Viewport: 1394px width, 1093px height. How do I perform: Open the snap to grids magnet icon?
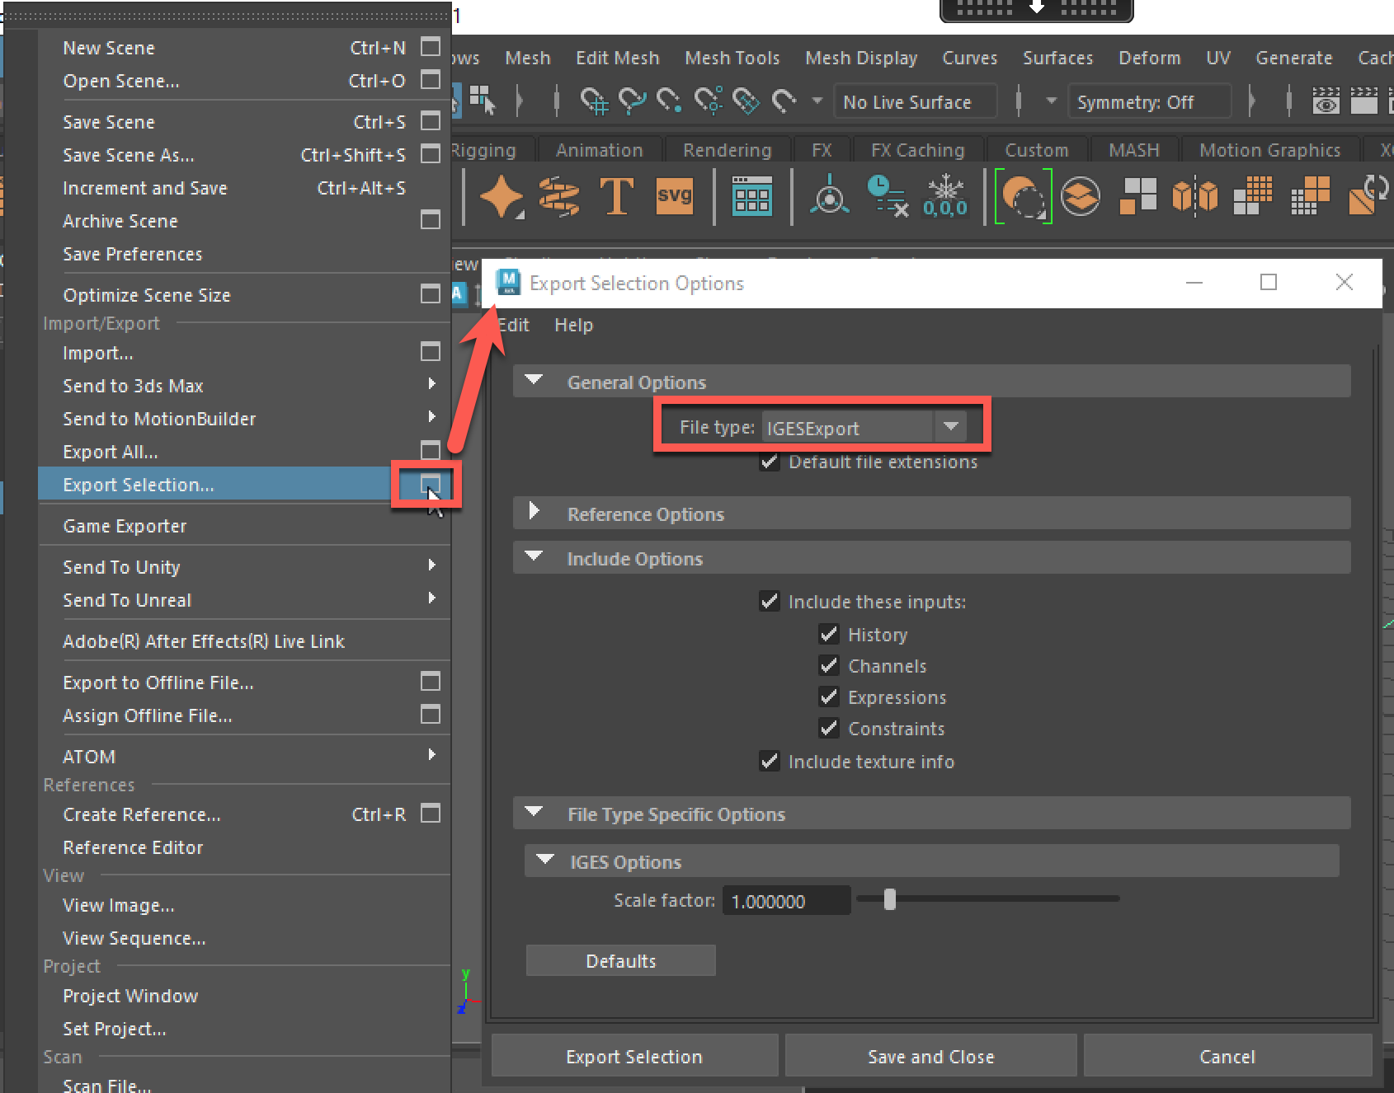[596, 101]
